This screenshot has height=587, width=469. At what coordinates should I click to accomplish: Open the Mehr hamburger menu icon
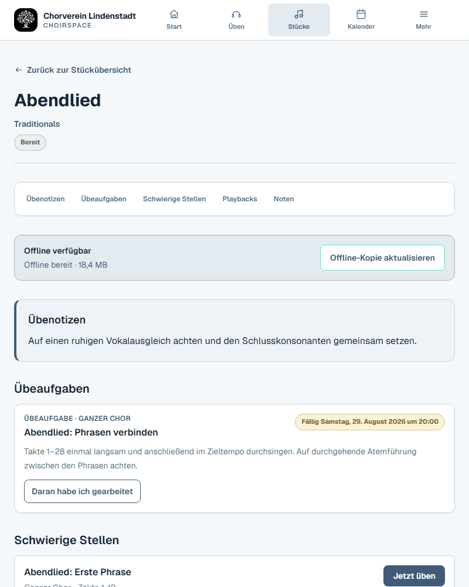click(x=424, y=14)
